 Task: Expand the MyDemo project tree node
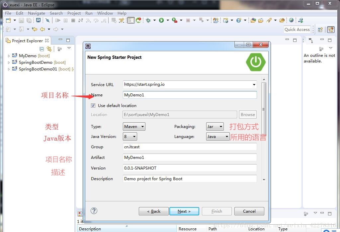[x=9, y=56]
